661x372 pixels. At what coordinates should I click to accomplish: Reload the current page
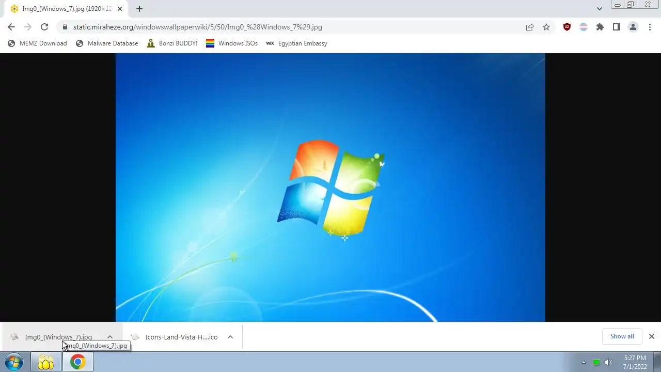tap(44, 27)
